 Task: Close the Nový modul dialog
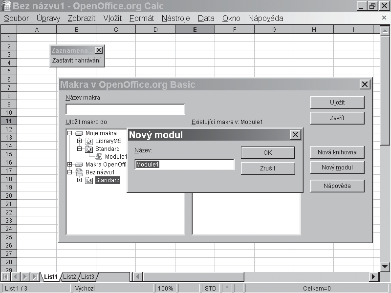point(296,135)
